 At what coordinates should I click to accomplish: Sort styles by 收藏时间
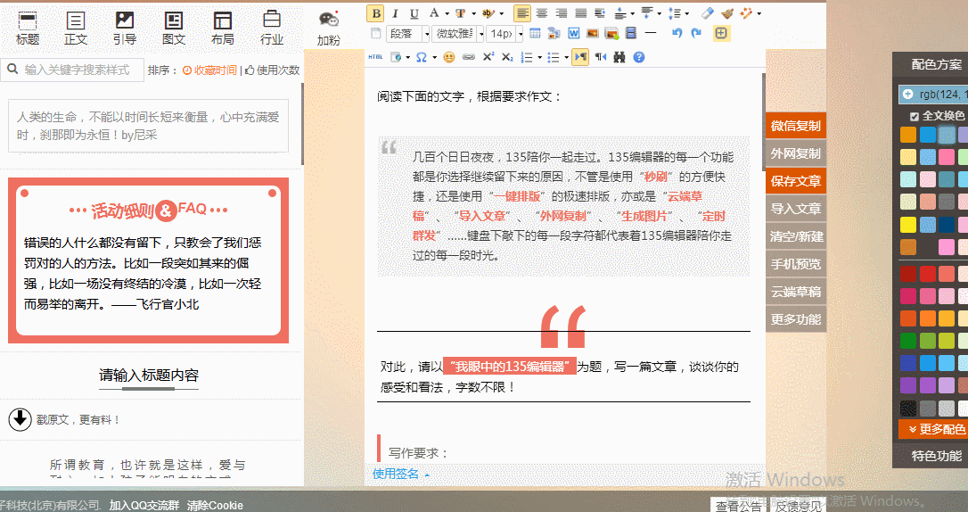coord(209,70)
